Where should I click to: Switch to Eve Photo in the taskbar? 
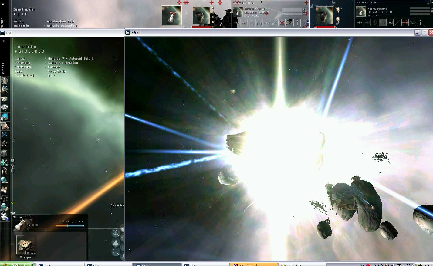pyautogui.click(x=302, y=264)
